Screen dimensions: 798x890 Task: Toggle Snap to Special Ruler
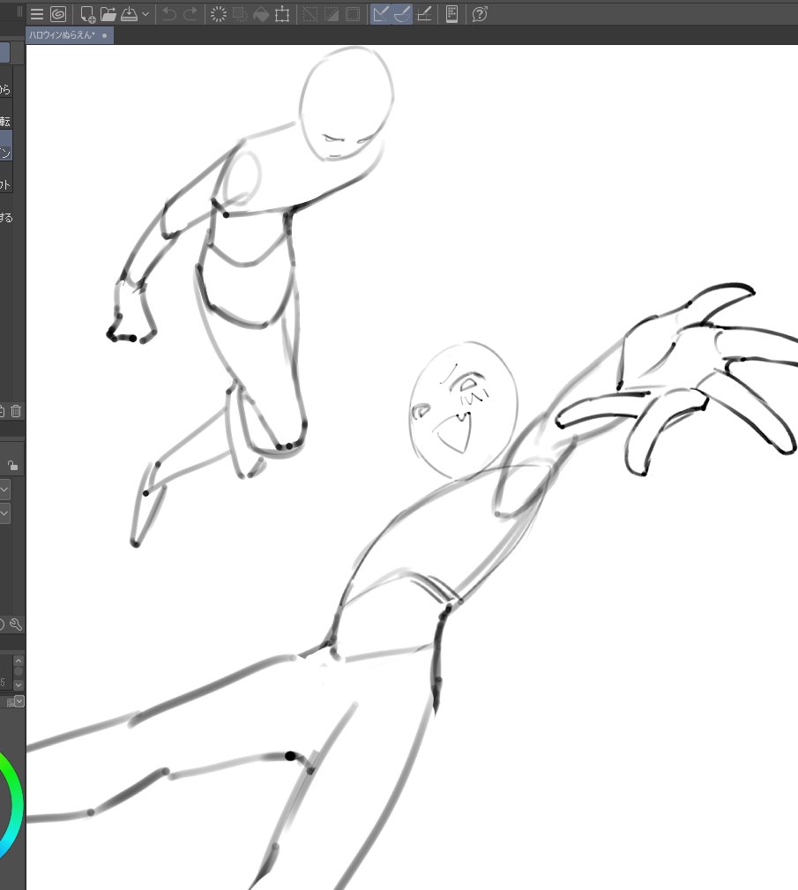pos(402,14)
